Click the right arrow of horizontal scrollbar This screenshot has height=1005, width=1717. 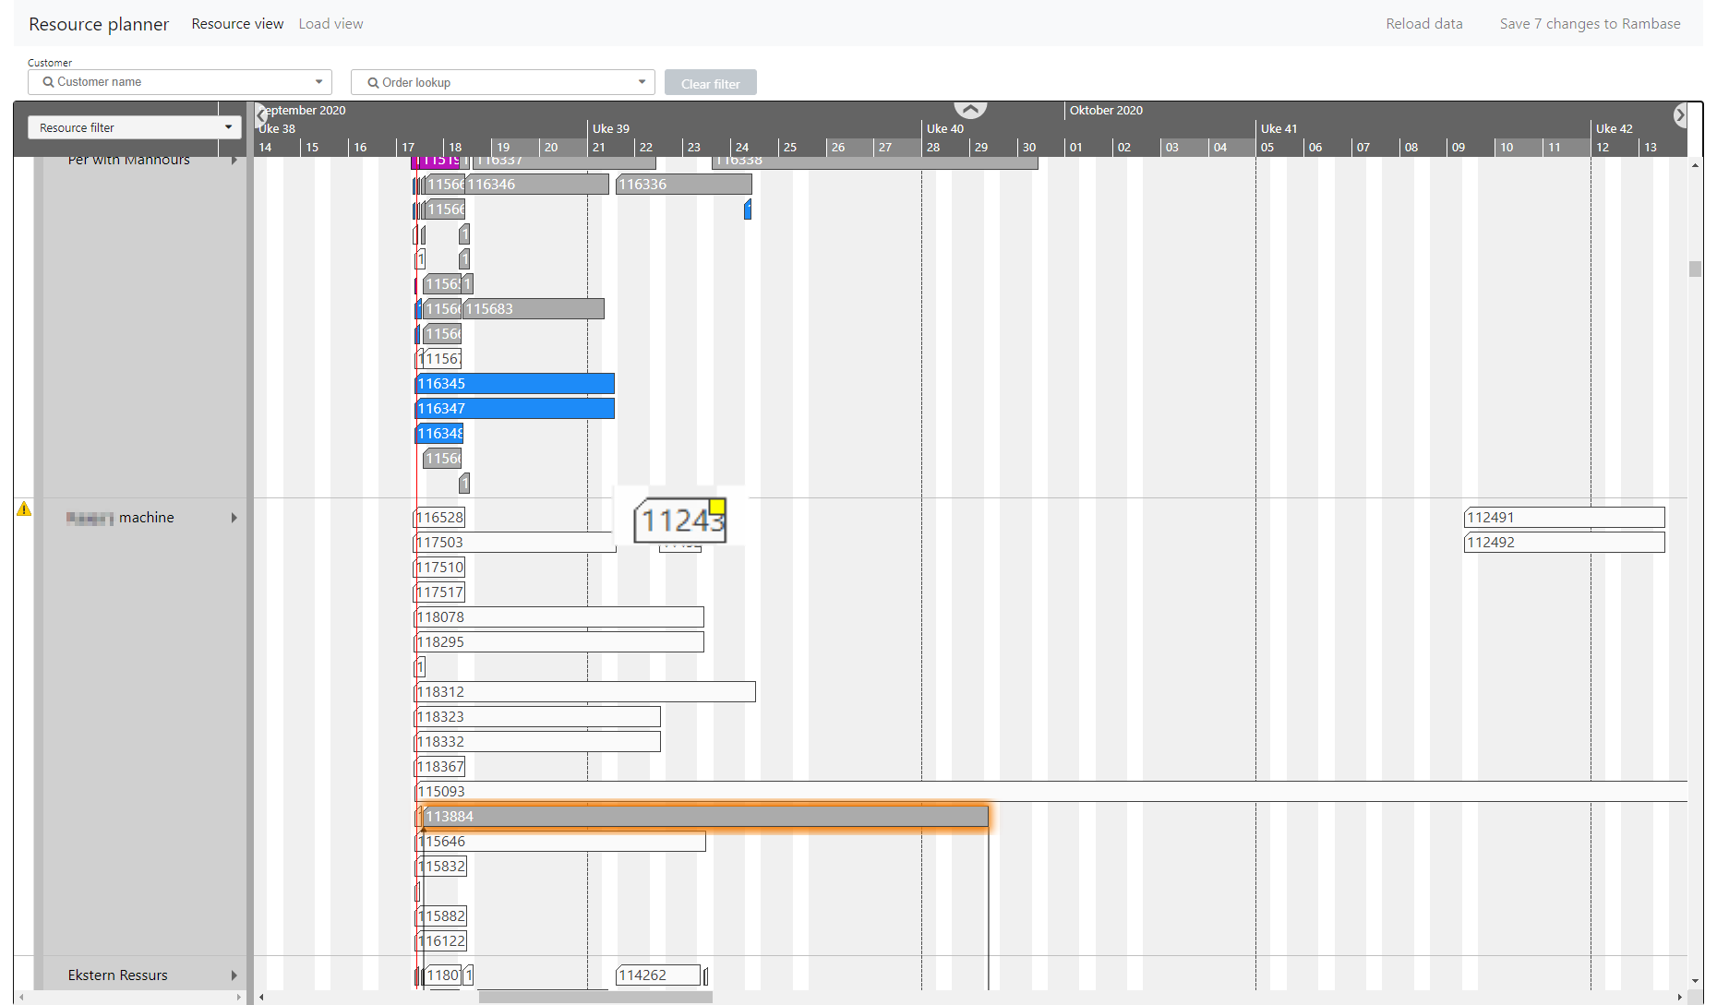tap(1679, 997)
